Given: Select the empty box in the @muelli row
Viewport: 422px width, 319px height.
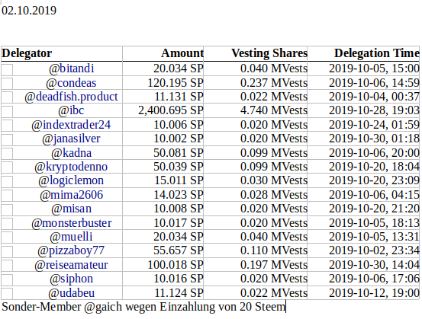Looking at the screenshot, I should coord(7,238).
